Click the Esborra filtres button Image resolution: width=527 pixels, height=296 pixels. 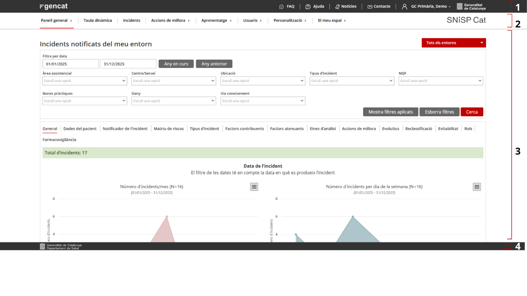tap(439, 112)
